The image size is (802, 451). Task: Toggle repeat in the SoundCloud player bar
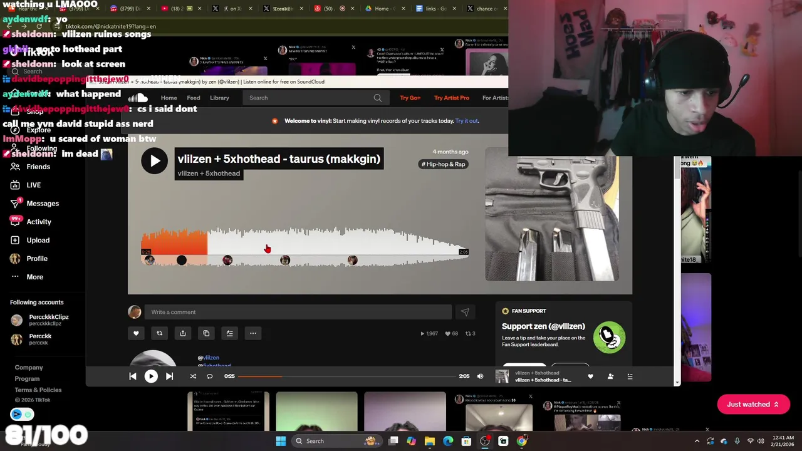click(210, 376)
